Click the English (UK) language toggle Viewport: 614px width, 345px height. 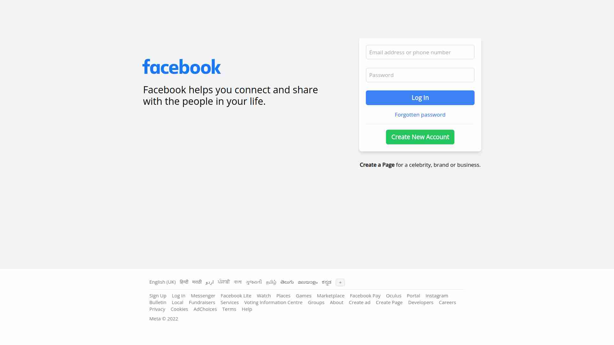[162, 282]
